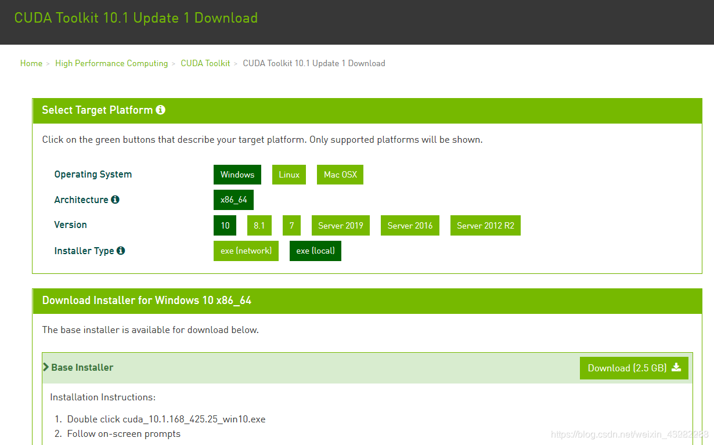Click the Operating System label
This screenshot has width=714, height=445.
click(x=93, y=174)
